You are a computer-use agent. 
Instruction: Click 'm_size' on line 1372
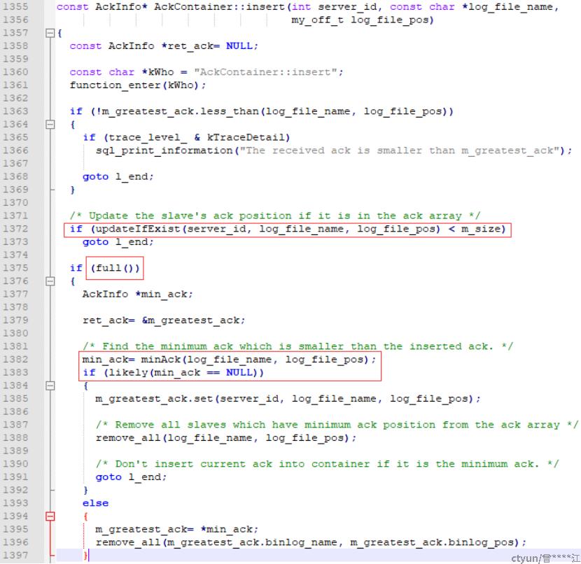coord(480,229)
